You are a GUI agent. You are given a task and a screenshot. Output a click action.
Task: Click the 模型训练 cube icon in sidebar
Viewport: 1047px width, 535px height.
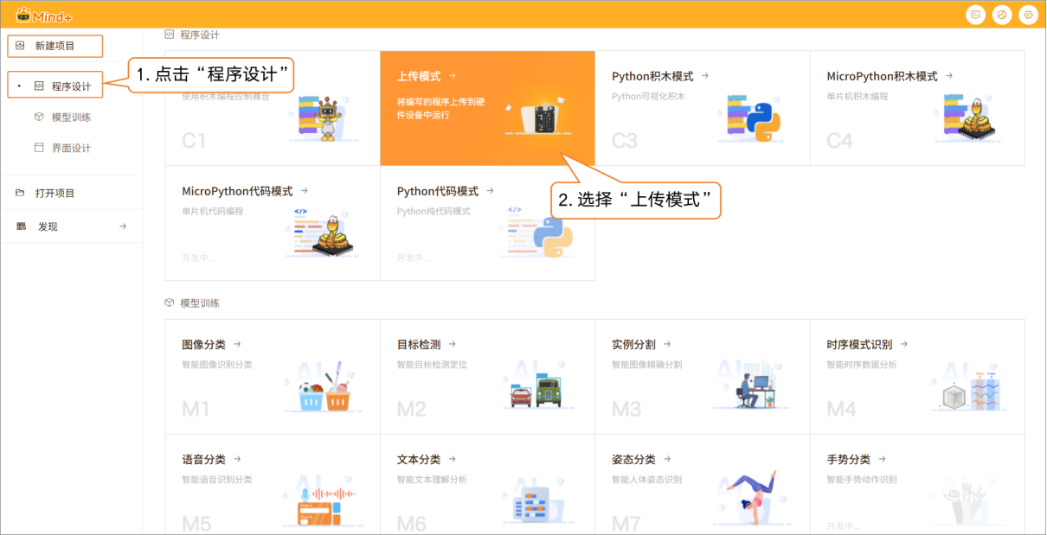coord(39,117)
